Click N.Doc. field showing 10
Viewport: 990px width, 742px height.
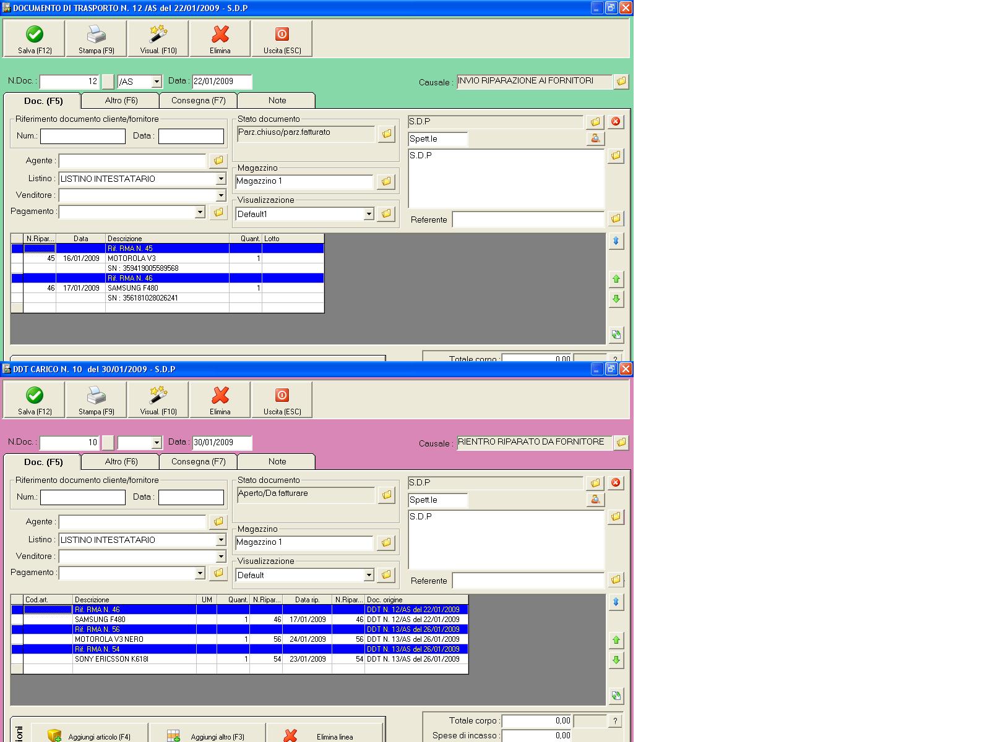[69, 443]
